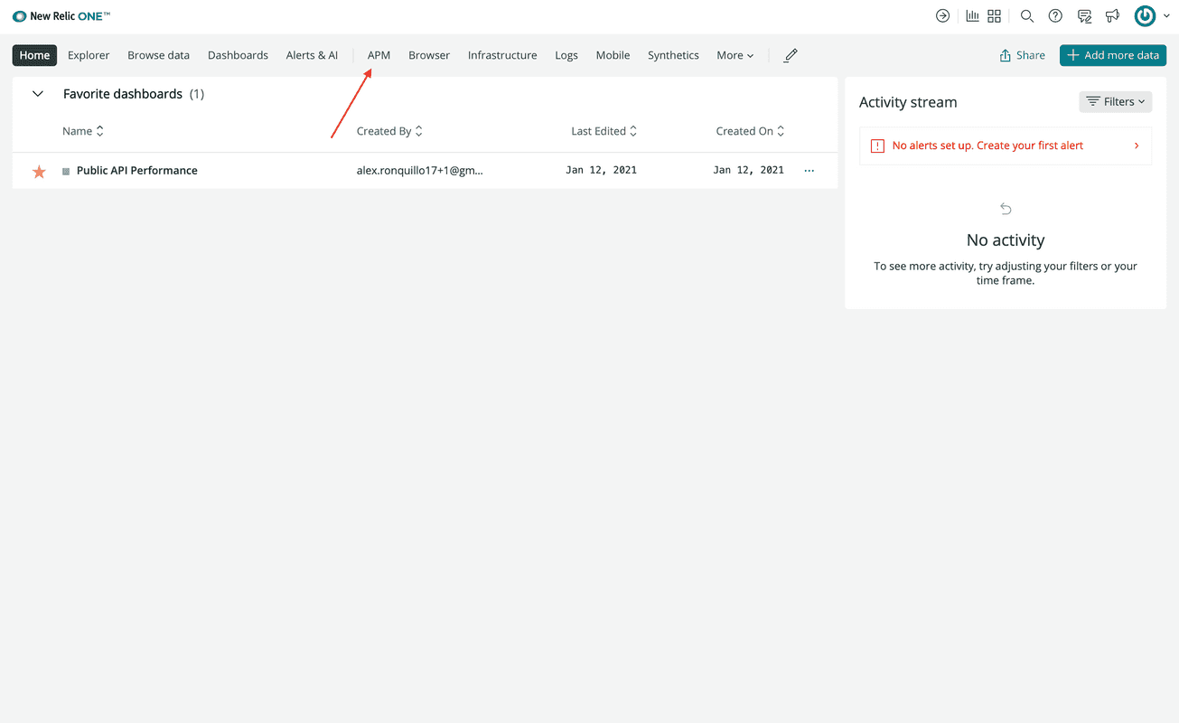Open the Logs tab
Screen dimensions: 1179x723
pyautogui.click(x=566, y=55)
